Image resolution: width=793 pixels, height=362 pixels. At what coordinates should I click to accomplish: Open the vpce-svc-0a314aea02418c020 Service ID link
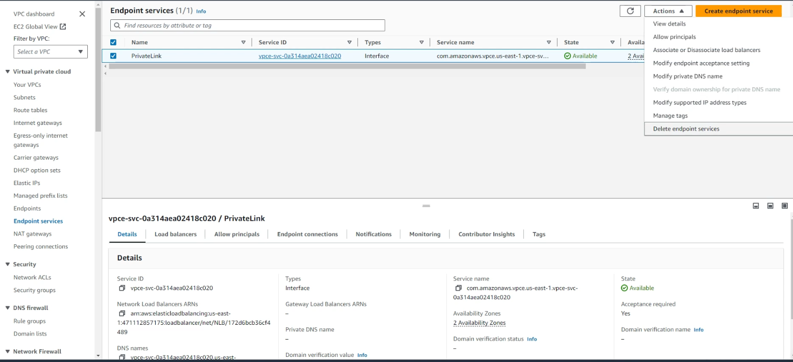coord(300,56)
